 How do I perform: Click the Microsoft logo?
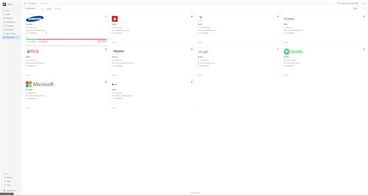(x=40, y=84)
